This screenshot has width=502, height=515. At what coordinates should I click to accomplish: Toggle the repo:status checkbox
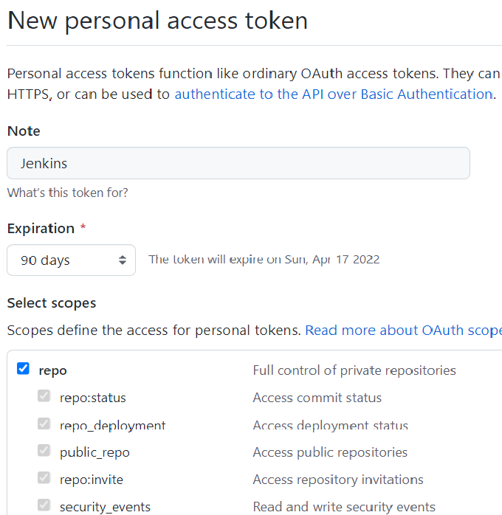pos(44,395)
